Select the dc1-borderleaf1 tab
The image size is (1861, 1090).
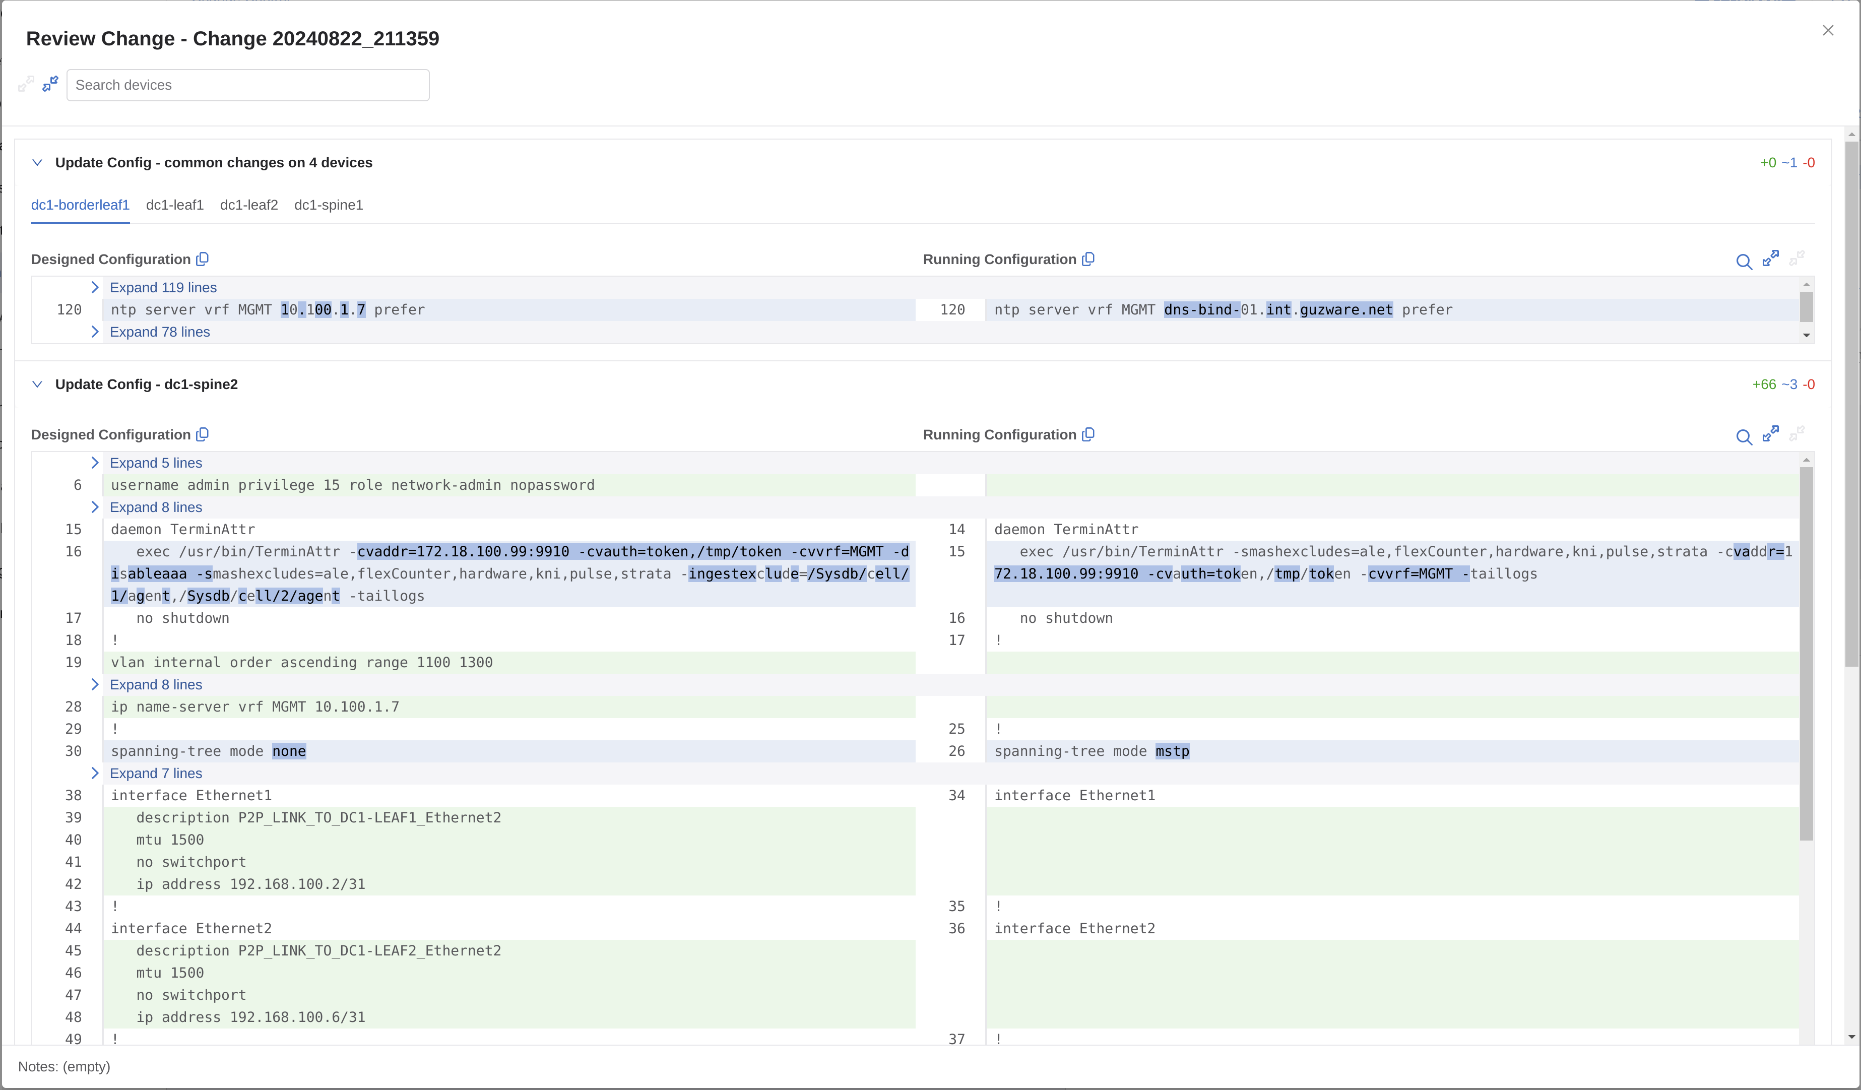tap(81, 205)
